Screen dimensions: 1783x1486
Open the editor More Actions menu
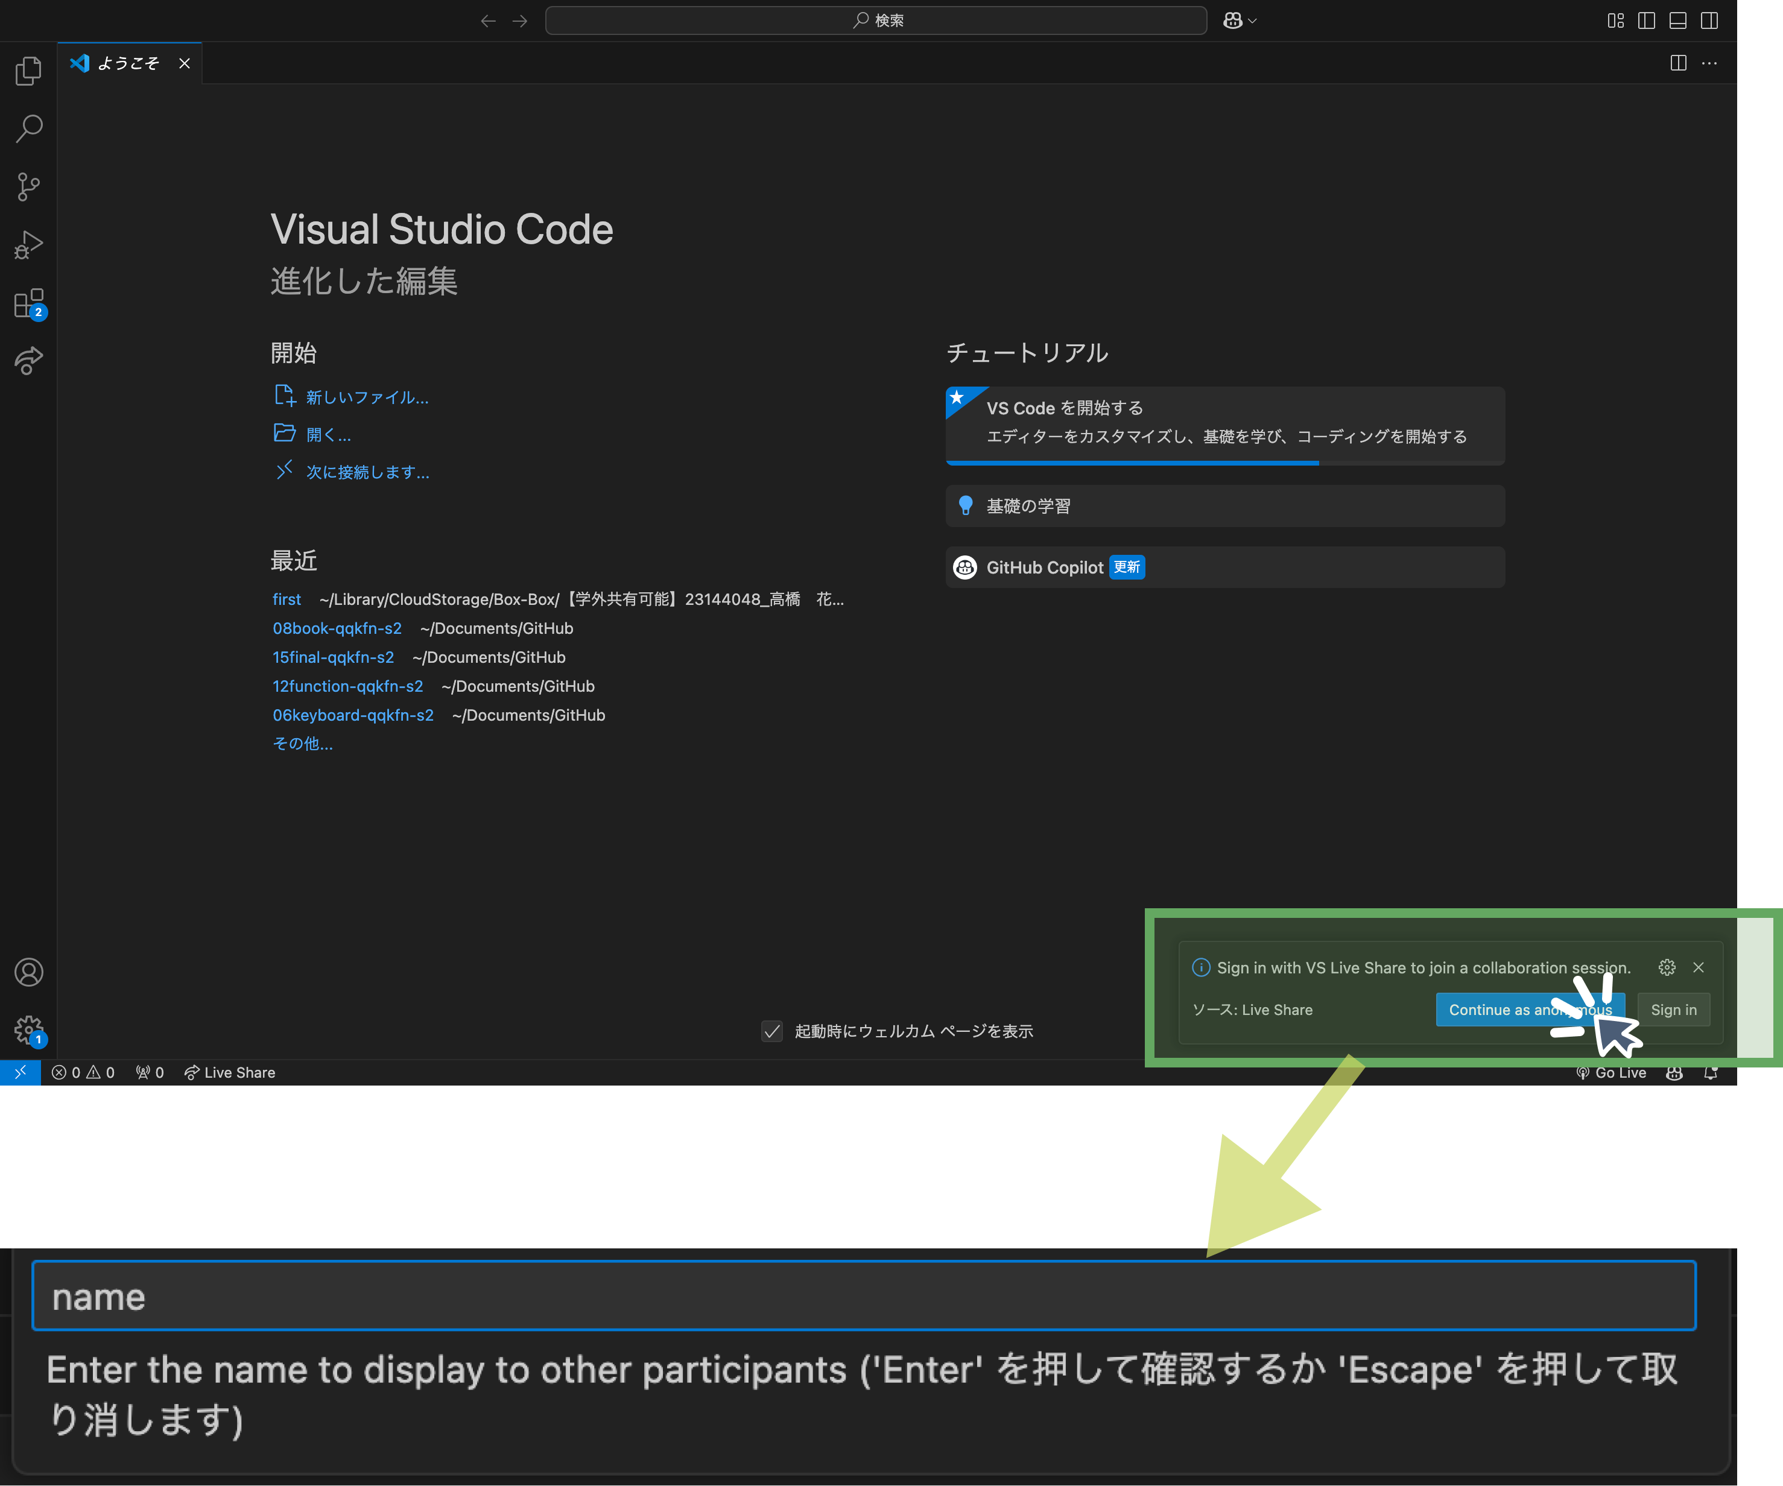1710,63
